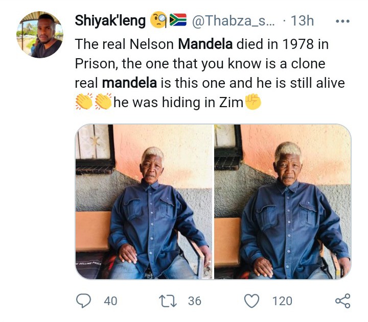Click the 13h timestamp
368x322 pixels.
(302, 21)
